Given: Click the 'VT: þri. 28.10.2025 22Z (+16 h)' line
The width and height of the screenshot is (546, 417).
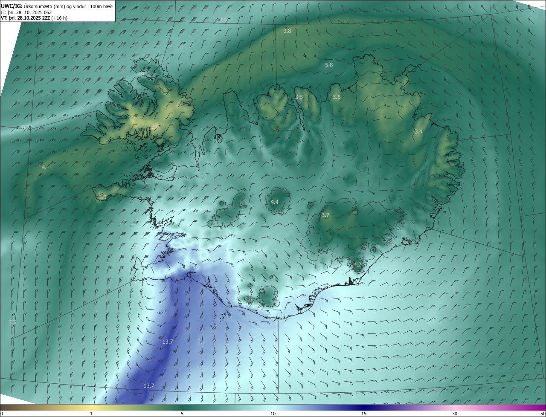Looking at the screenshot, I should [34, 18].
